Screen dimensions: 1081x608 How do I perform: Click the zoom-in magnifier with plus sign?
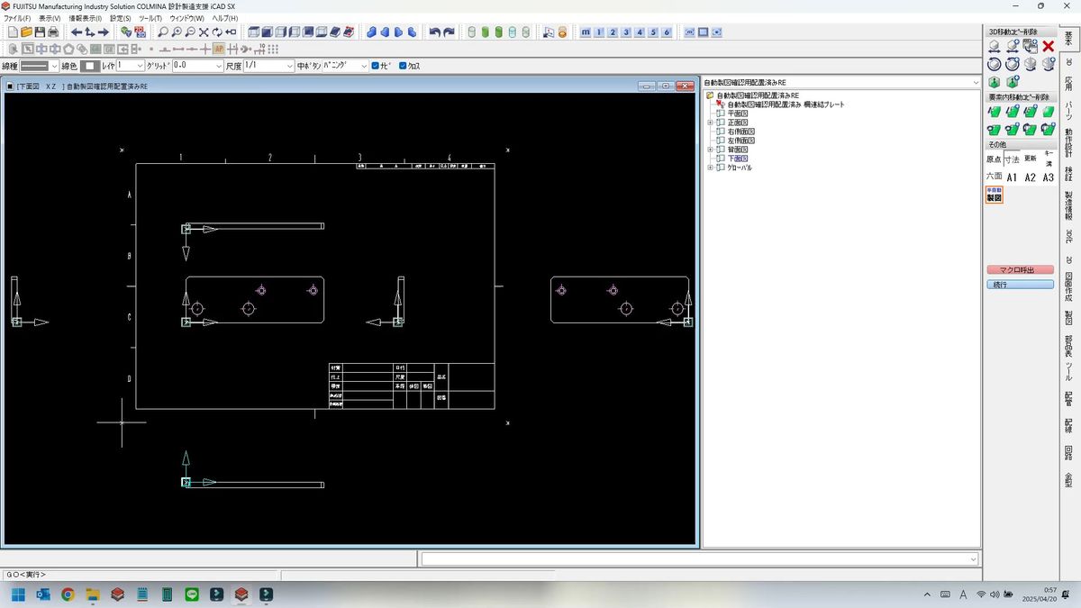[177, 32]
